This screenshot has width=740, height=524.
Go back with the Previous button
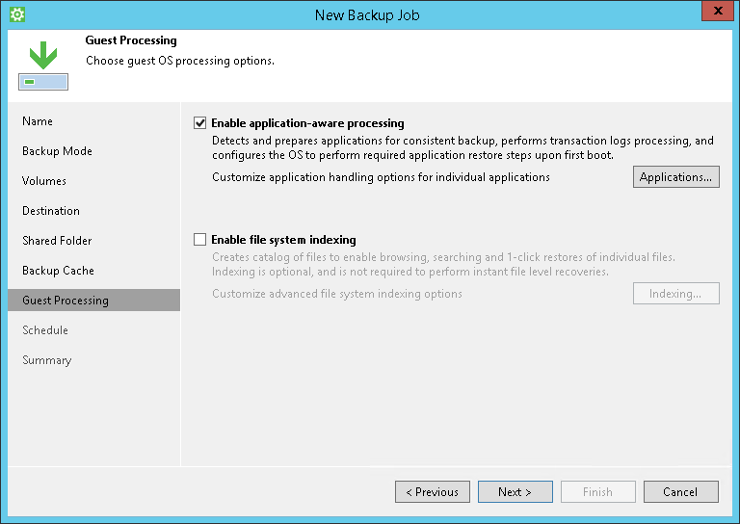coord(433,492)
